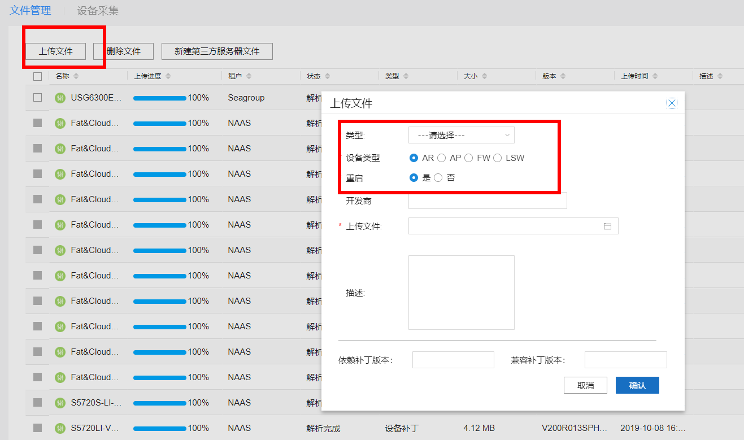Click the green icon of S5720S-LI file
The width and height of the screenshot is (744, 440).
[x=60, y=403]
